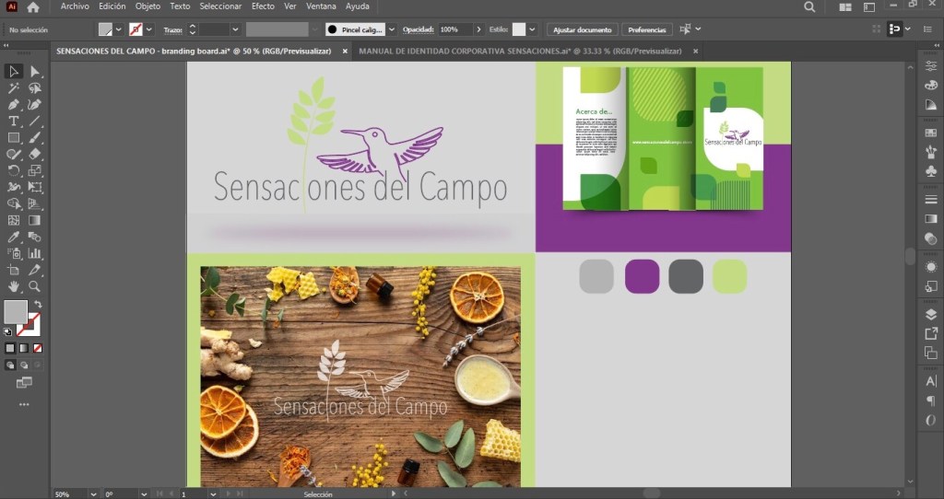This screenshot has width=944, height=499.
Task: Switch to Gradient fill mode
Action: 24,349
